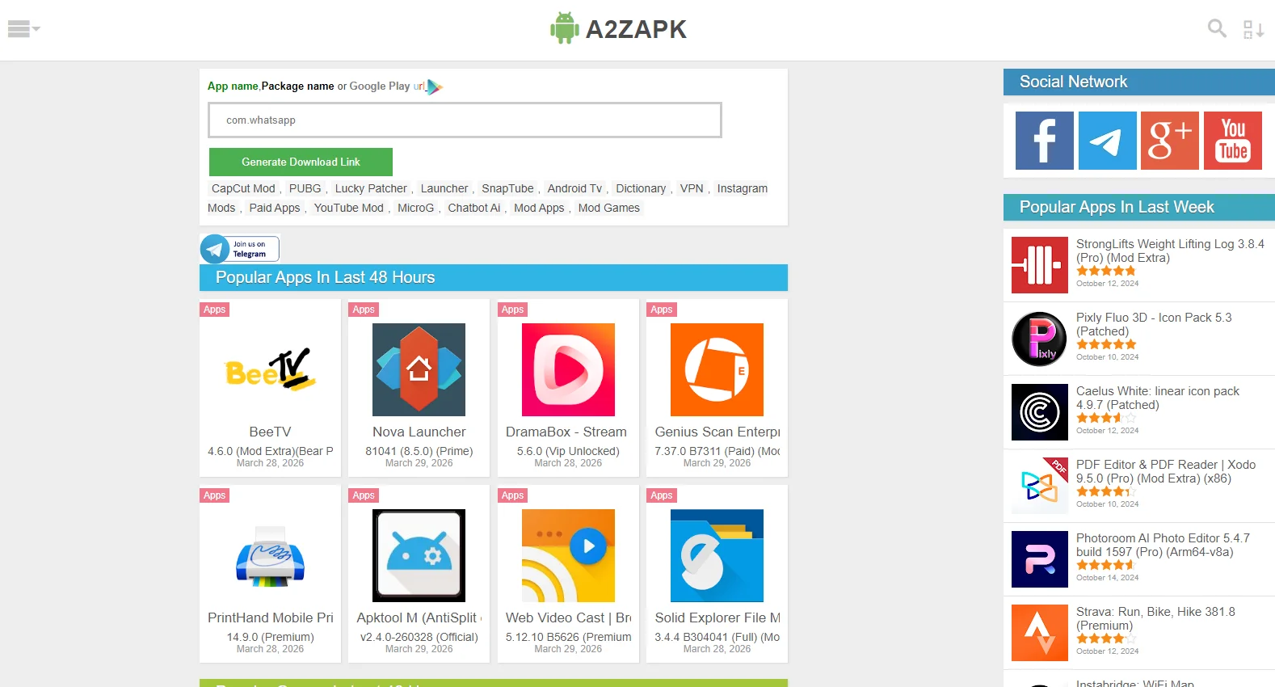Click Pixly Fluo 3D - Icon Pack 5.3 title

click(x=1154, y=324)
